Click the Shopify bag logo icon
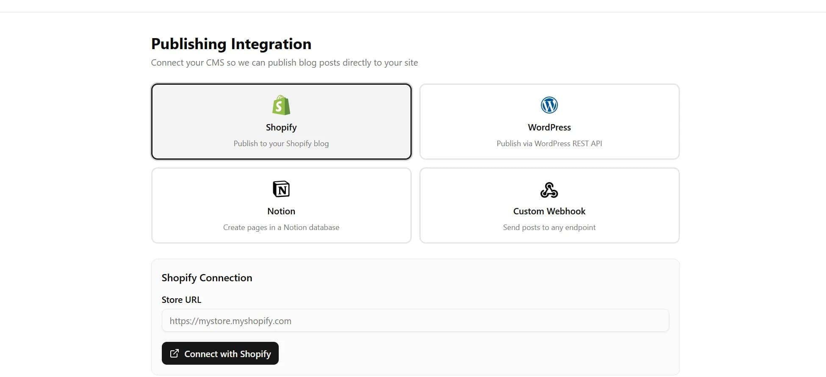The height and width of the screenshot is (377, 826). click(x=281, y=105)
